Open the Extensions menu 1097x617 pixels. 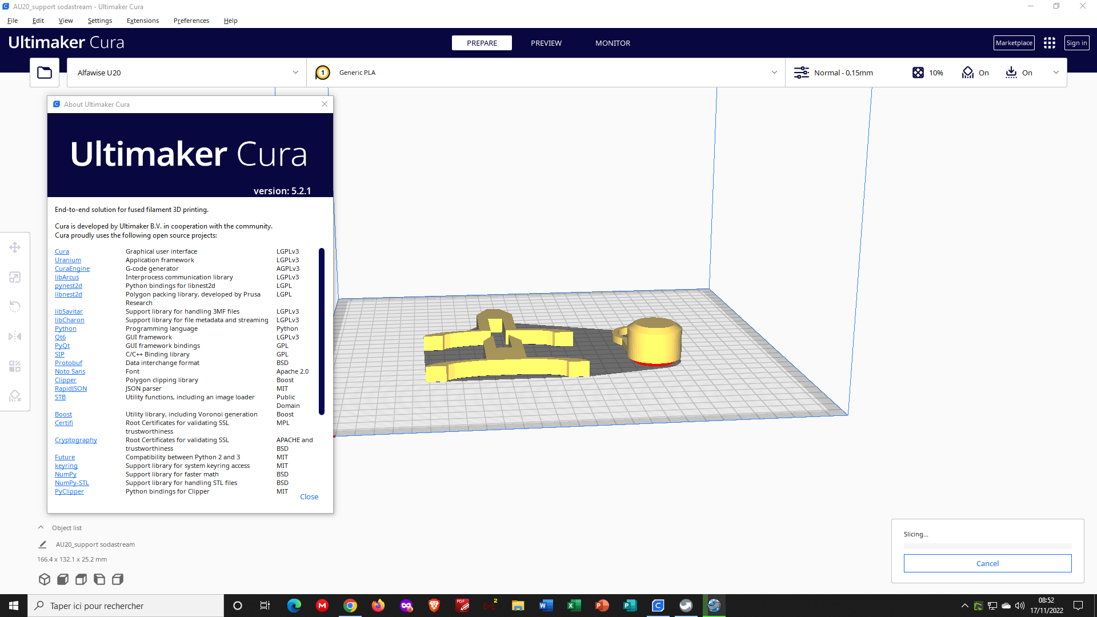pyautogui.click(x=142, y=21)
